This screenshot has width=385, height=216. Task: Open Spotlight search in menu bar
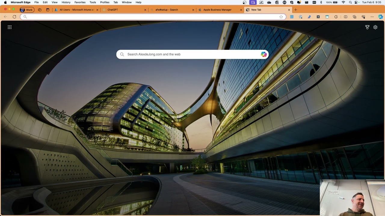tap(350, 2)
